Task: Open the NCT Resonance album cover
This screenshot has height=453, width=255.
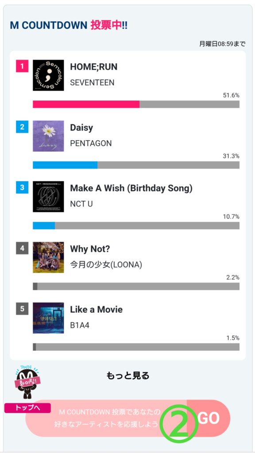Action: (48, 196)
